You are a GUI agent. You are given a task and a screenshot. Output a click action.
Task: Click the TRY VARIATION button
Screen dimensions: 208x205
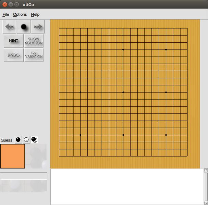pos(34,55)
